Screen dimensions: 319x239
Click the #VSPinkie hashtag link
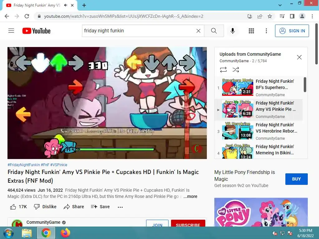[59, 165]
